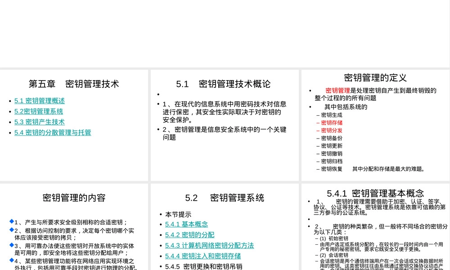Open the '5.4 密钥的分散管理与托管' link

point(53,133)
